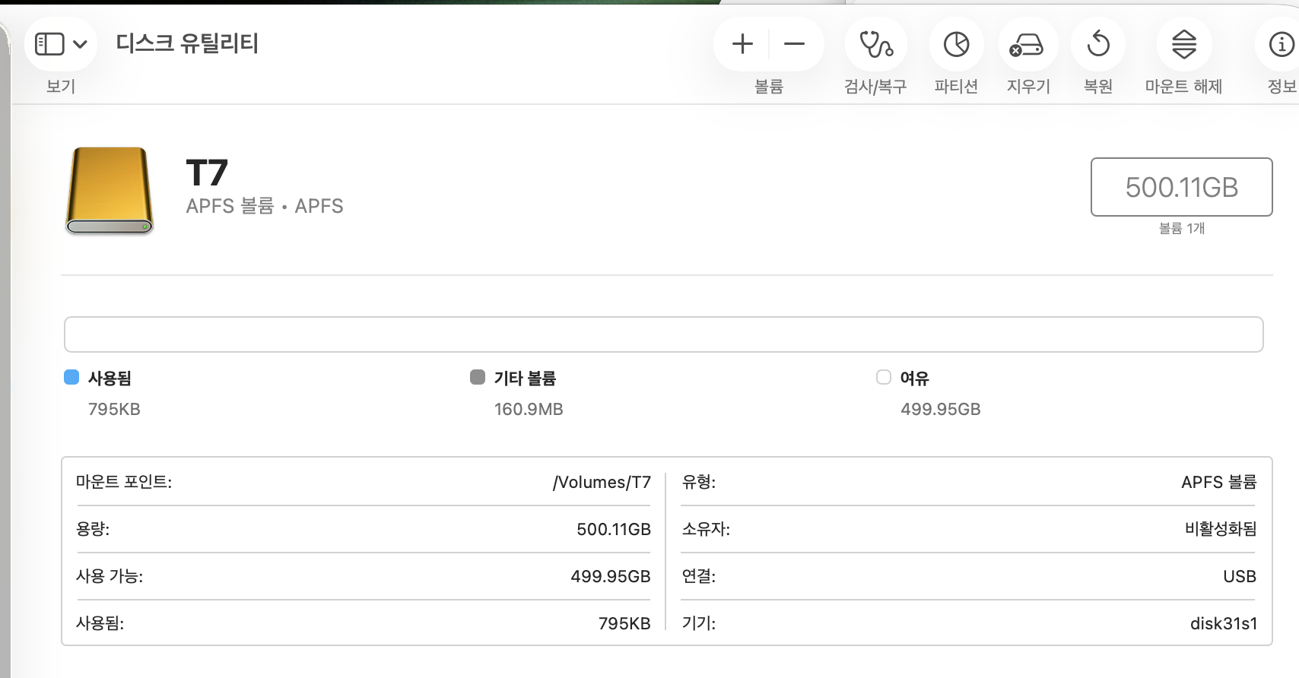Click the 마운트 해제 toolbar label
This screenshot has height=678, width=1299.
tap(1183, 86)
